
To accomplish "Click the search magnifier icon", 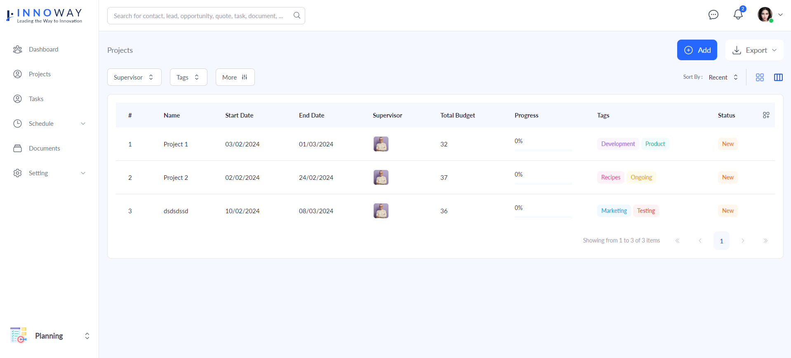I will 297,15.
